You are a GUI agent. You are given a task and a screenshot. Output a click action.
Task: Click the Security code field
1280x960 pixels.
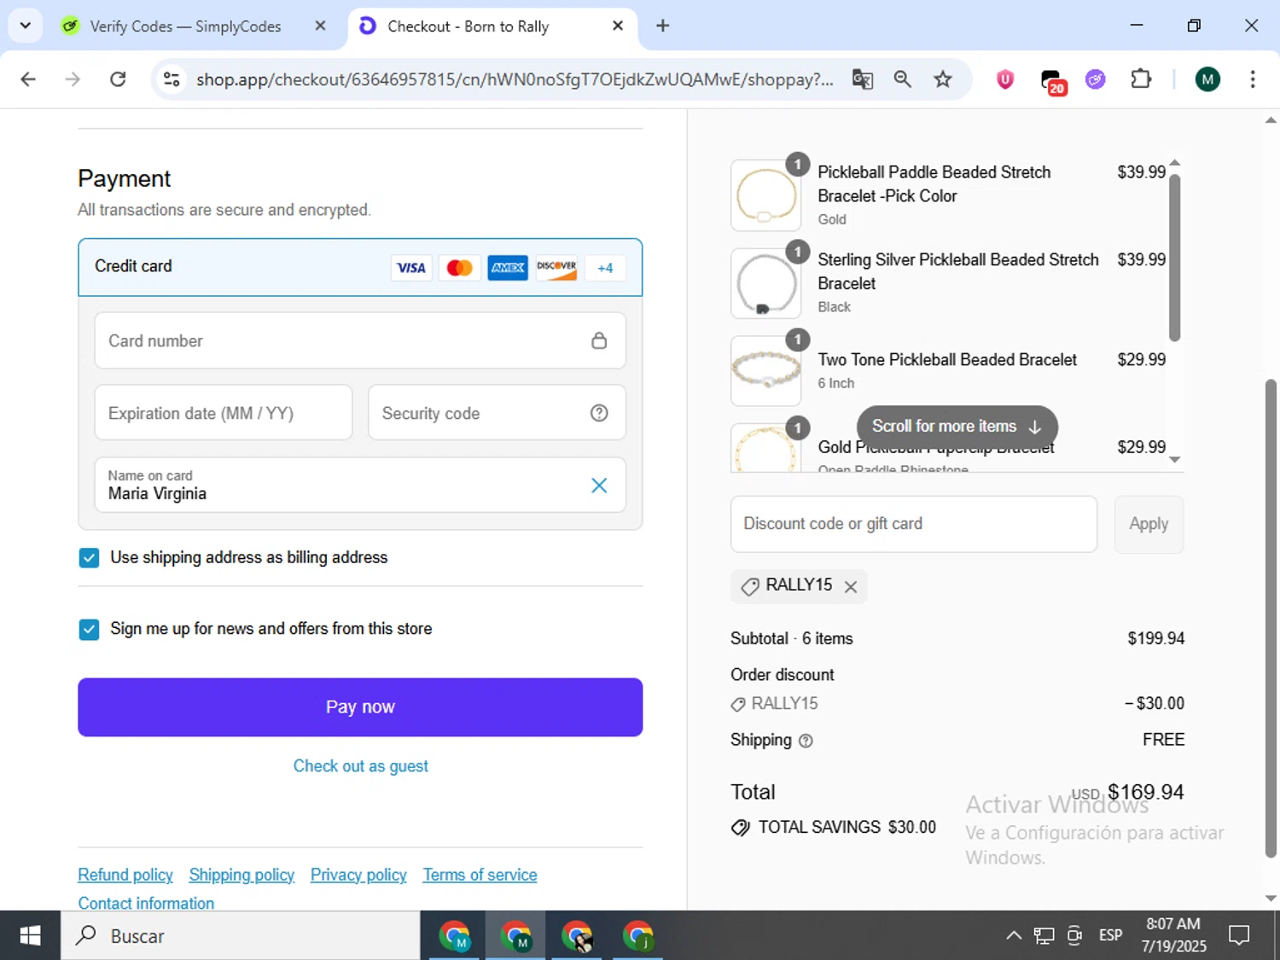[x=497, y=413]
